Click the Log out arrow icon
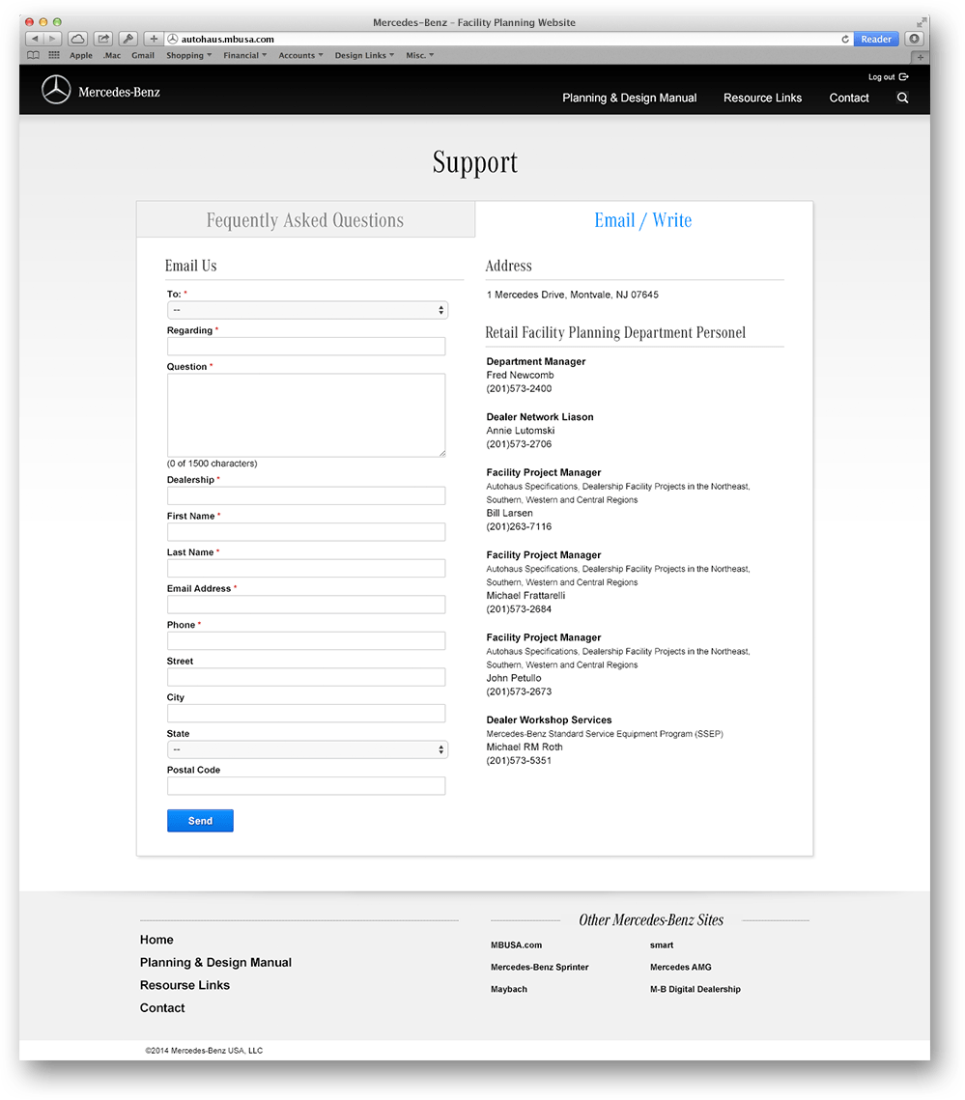This screenshot has width=965, height=1100. [904, 77]
